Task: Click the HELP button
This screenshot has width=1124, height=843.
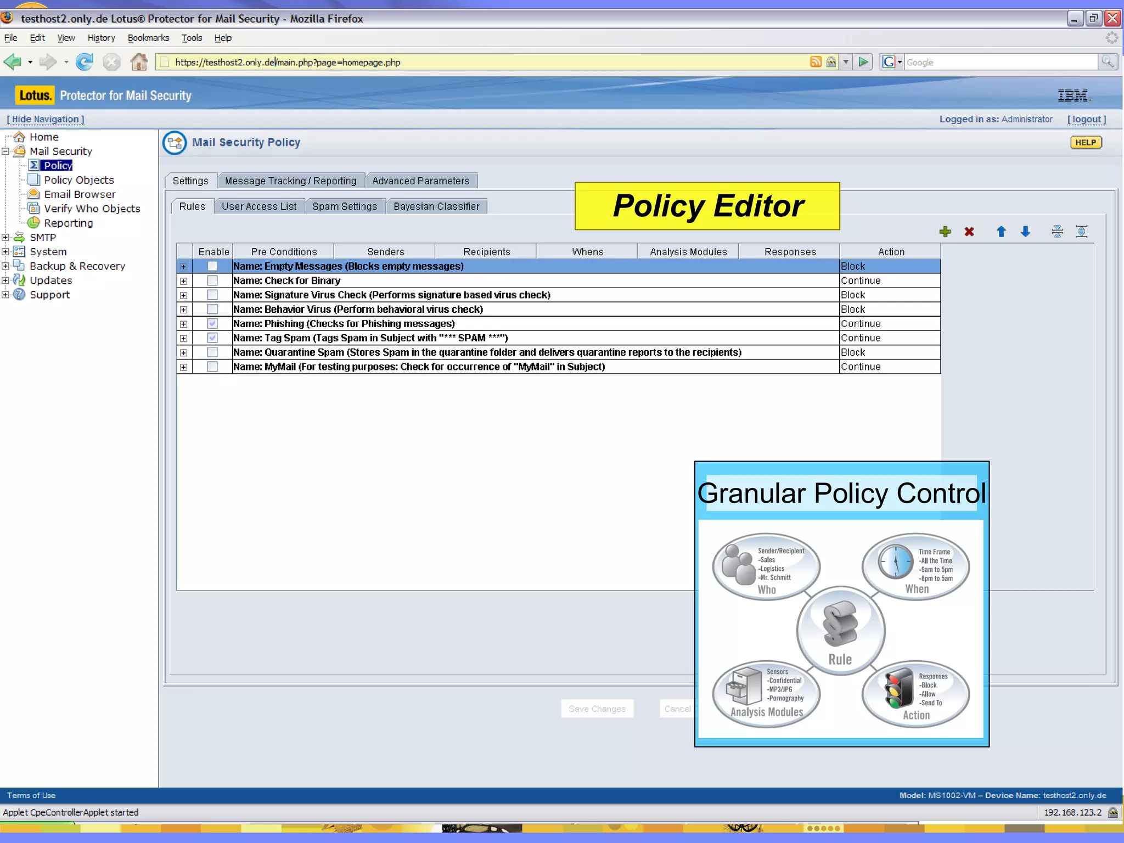Action: coord(1086,142)
